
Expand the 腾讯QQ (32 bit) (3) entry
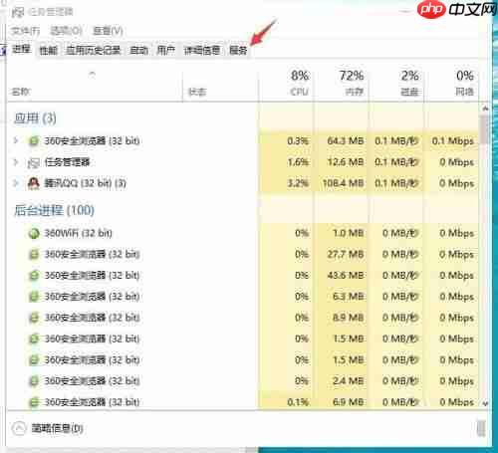click(16, 183)
